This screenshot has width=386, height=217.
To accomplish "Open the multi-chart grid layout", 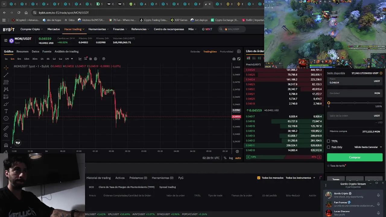I will click(239, 52).
